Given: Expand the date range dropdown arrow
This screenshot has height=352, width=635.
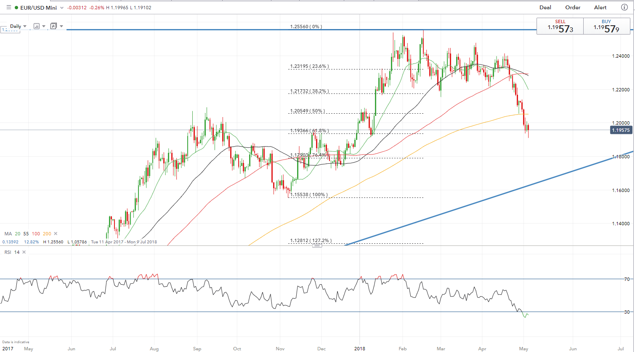Looking at the screenshot, I should tap(44, 26).
